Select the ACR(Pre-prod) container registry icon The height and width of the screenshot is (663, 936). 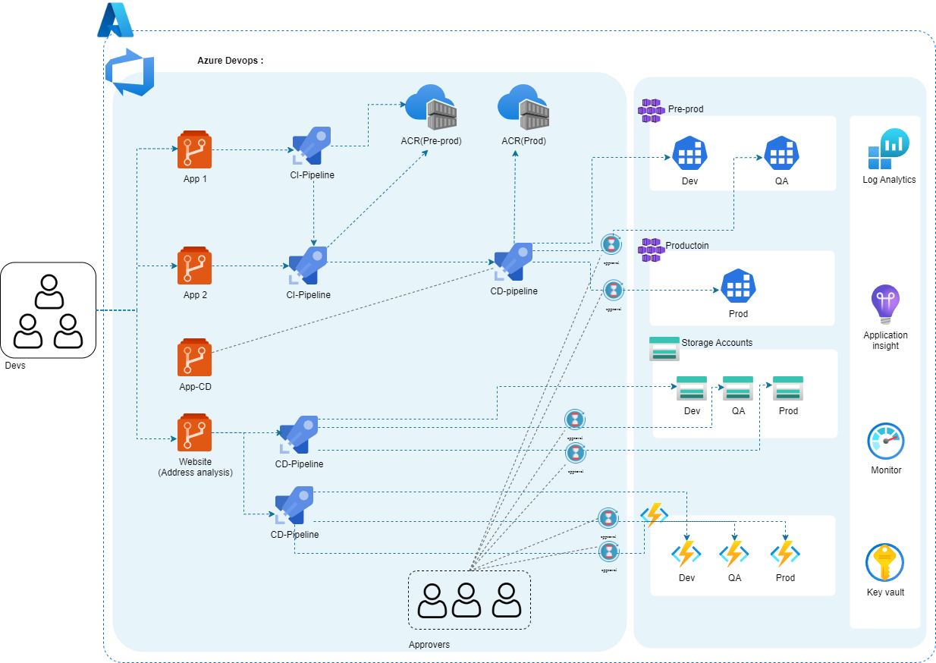pyautogui.click(x=431, y=108)
